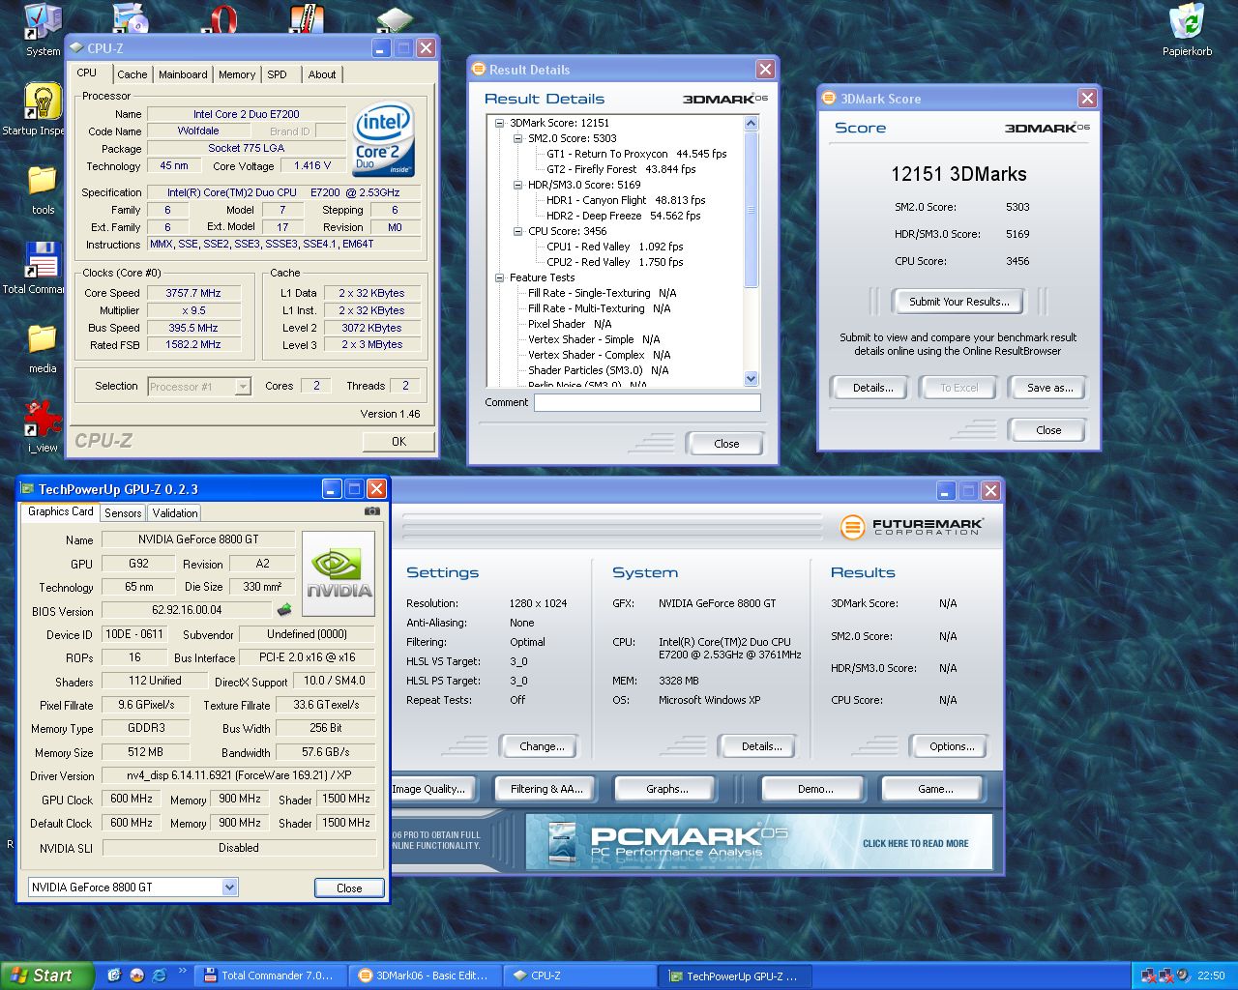
Task: Collapse the Feature Tests node
Action: coord(500,277)
